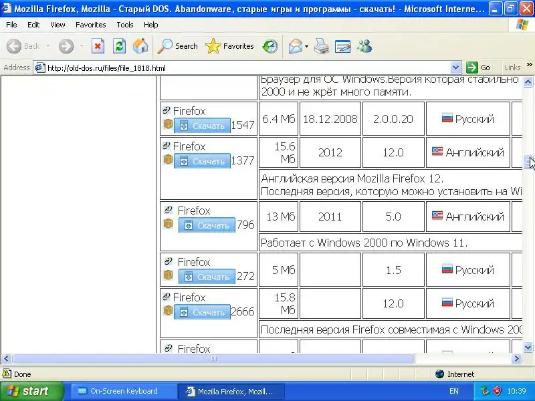Refresh the page with green arrows icon
Screen dimensions: 535x401
[x=120, y=46]
